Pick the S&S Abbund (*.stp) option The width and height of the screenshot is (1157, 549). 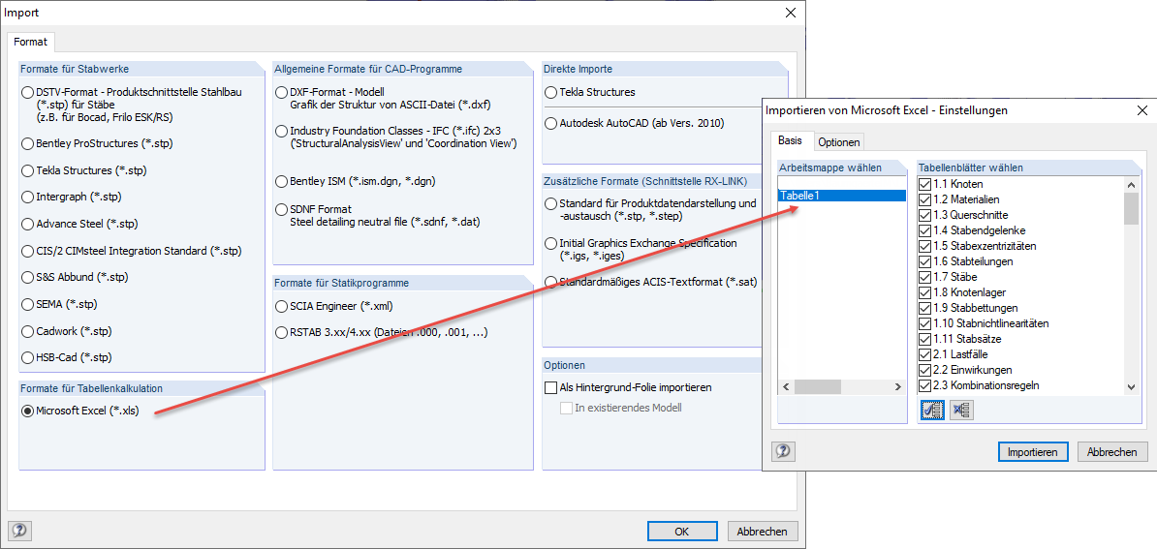(x=28, y=278)
